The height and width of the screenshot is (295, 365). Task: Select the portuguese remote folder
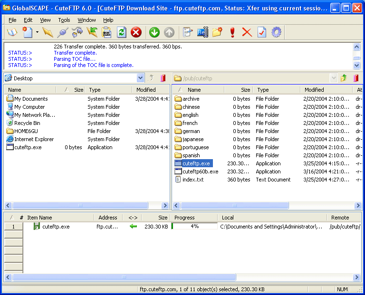coord(192,147)
